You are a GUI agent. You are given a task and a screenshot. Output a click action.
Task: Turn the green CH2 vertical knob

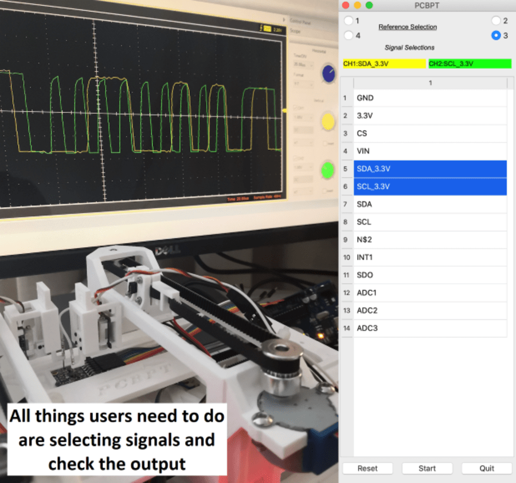tap(326, 169)
